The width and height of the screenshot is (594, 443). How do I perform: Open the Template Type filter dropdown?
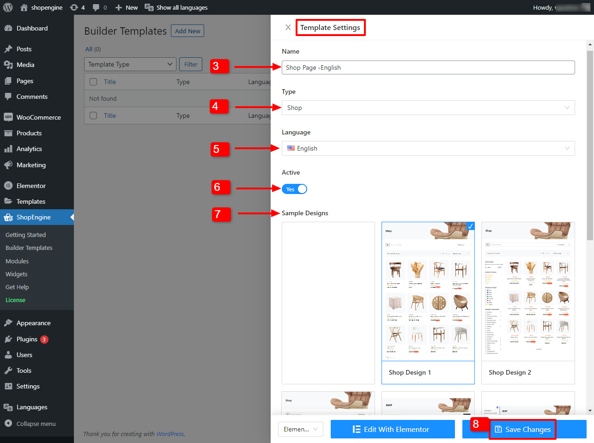[x=130, y=64]
